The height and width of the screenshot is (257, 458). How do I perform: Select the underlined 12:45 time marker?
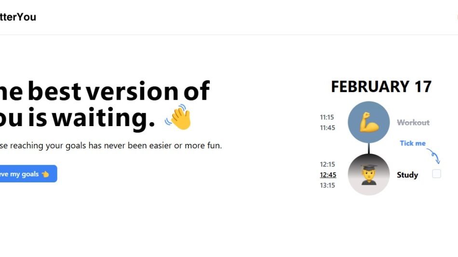pyautogui.click(x=328, y=175)
